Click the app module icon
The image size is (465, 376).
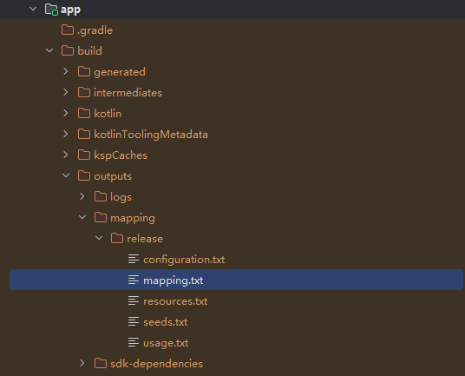point(51,10)
